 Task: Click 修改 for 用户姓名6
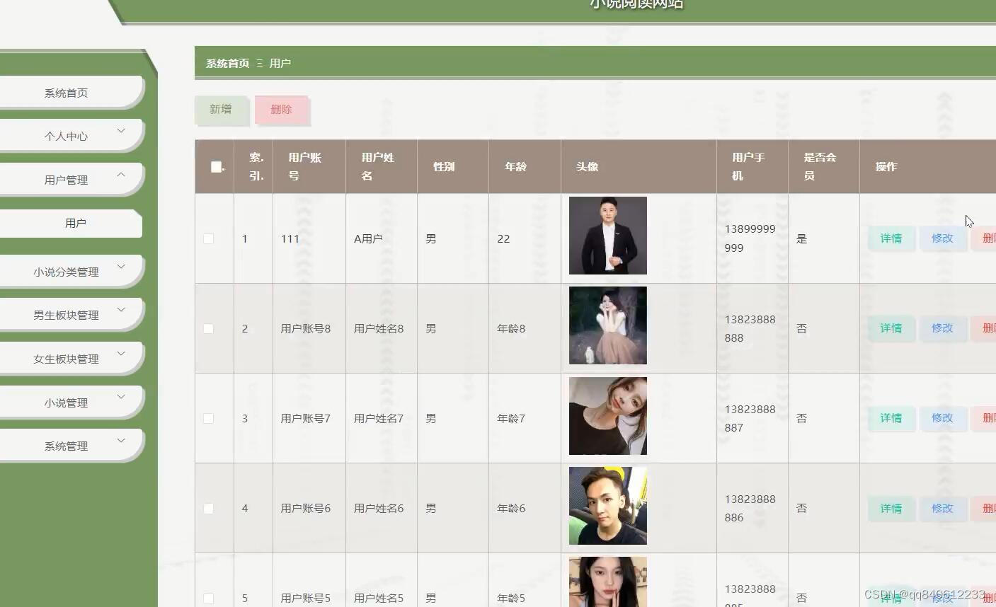click(942, 509)
